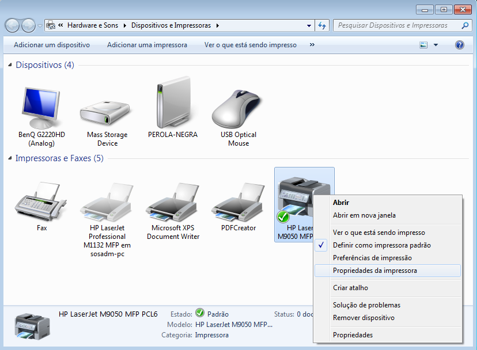477x350 pixels.
Task: Click Hardware e Sons breadcrumb
Action: [93, 25]
